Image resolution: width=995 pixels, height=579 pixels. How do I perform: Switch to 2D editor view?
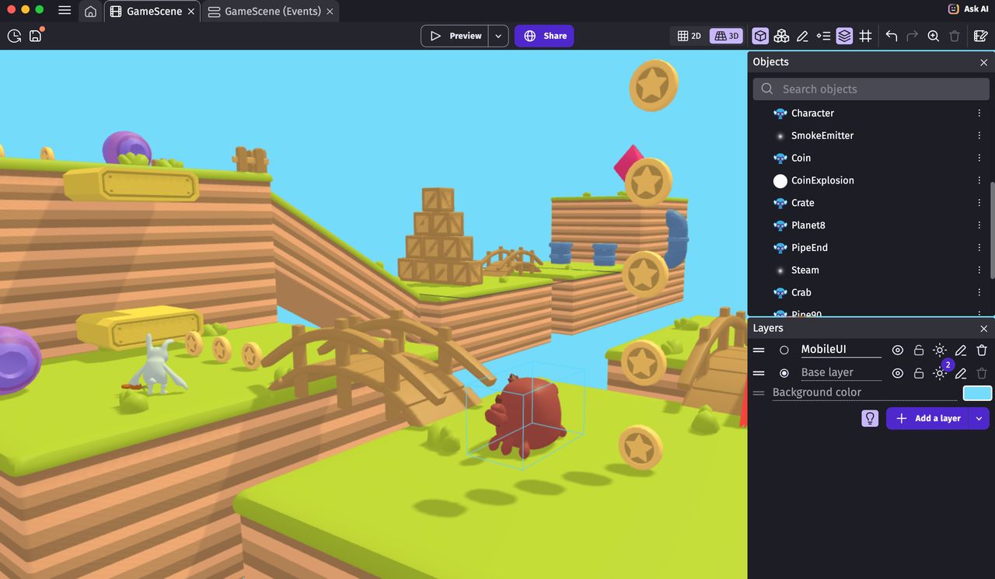tap(689, 36)
